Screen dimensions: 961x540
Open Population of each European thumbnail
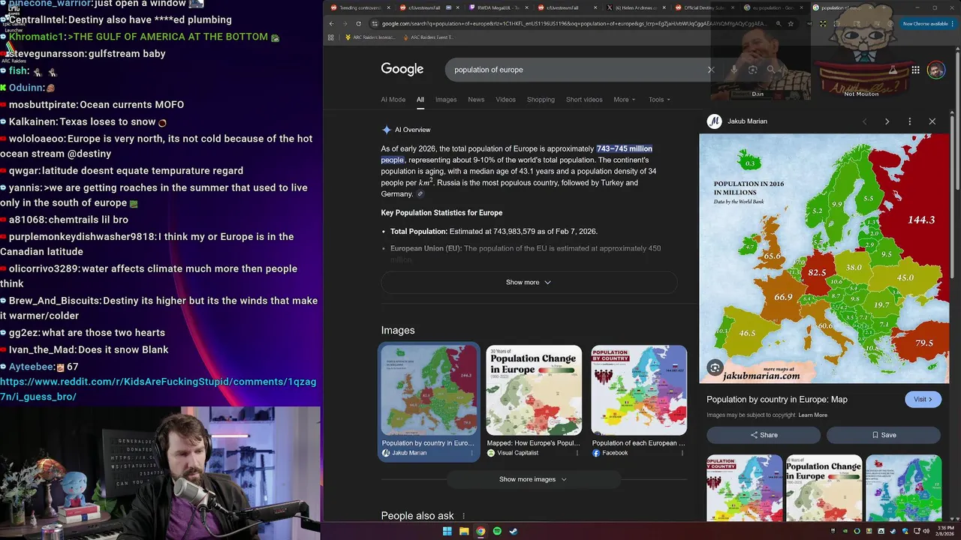tap(639, 391)
